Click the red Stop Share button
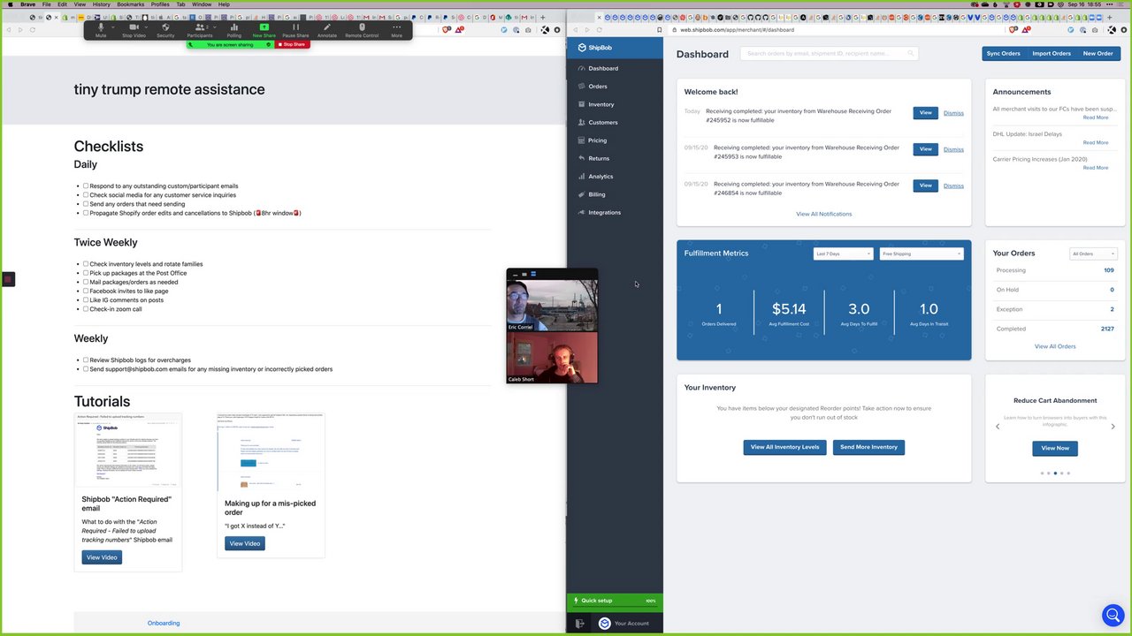This screenshot has width=1132, height=636. tap(292, 44)
